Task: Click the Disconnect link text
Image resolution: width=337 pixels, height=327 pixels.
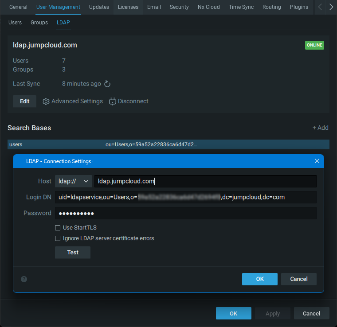Action: 133,101
